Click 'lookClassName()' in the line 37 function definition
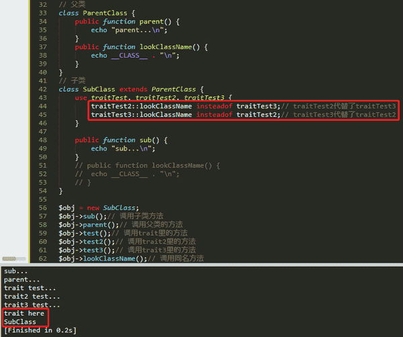Viewport: 403px width, 337px height. coord(170,47)
